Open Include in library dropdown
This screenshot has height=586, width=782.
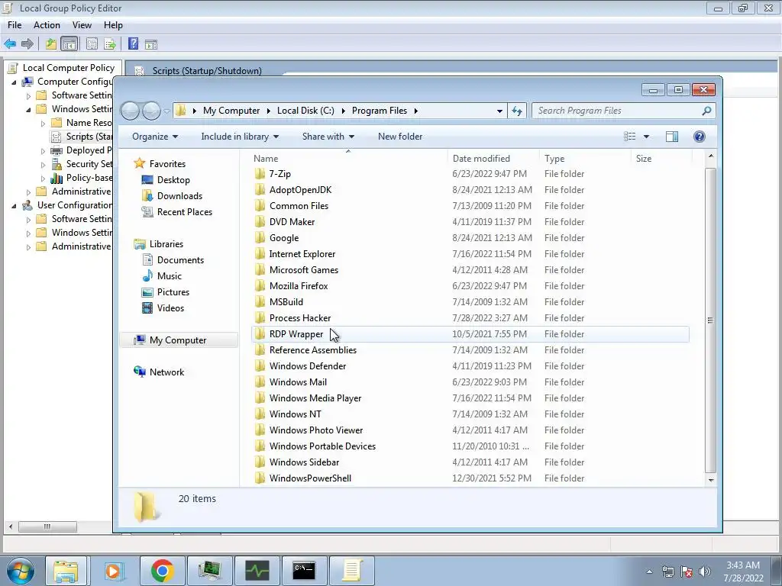point(240,137)
